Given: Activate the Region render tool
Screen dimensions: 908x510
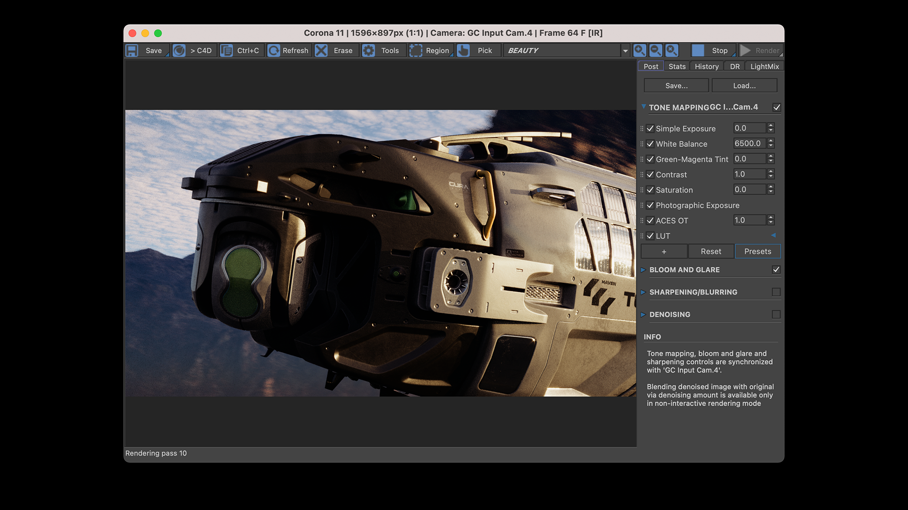Looking at the screenshot, I should pyautogui.click(x=416, y=50).
